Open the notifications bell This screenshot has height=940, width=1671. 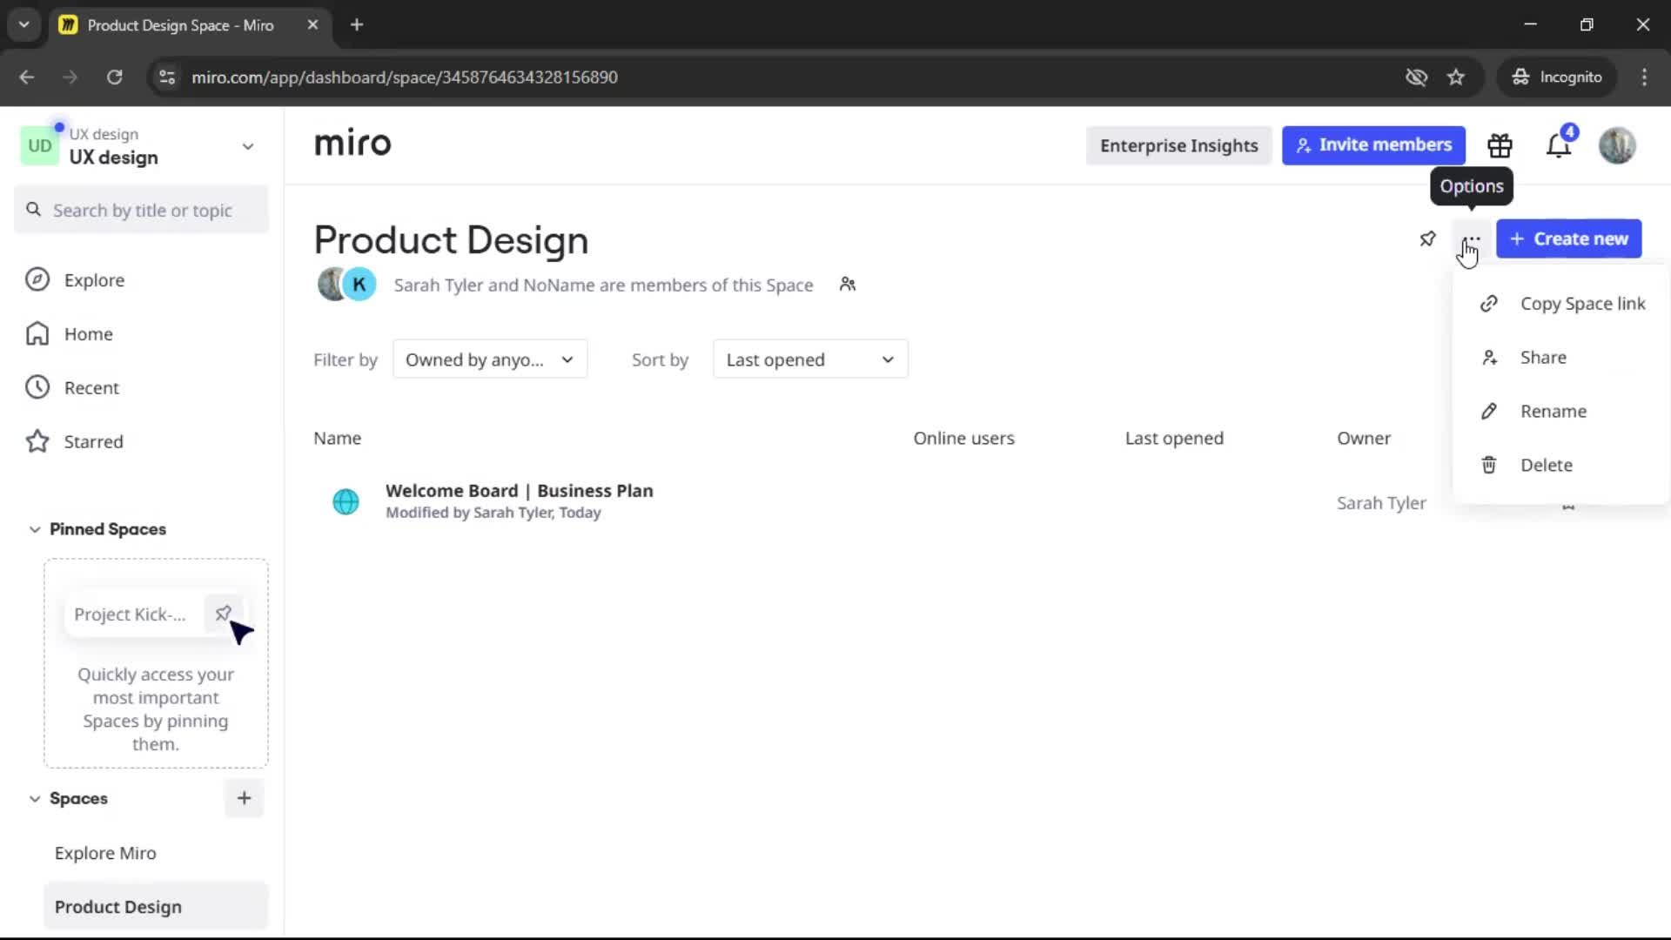pos(1559,145)
